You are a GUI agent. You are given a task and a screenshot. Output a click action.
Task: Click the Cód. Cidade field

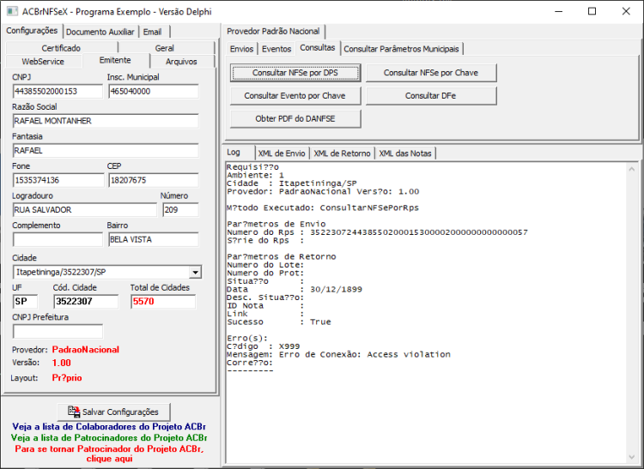(x=86, y=302)
